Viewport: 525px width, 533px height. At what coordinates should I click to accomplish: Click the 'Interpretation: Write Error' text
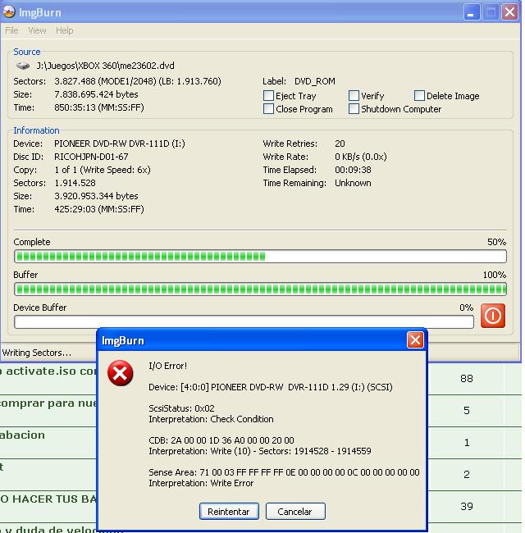point(201,483)
